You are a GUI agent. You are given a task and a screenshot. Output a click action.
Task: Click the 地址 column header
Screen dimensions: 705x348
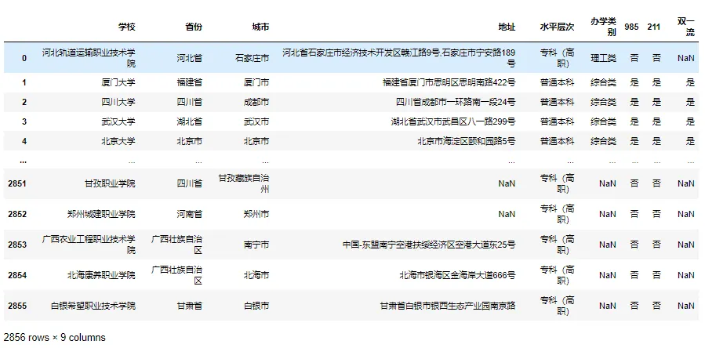(x=507, y=27)
